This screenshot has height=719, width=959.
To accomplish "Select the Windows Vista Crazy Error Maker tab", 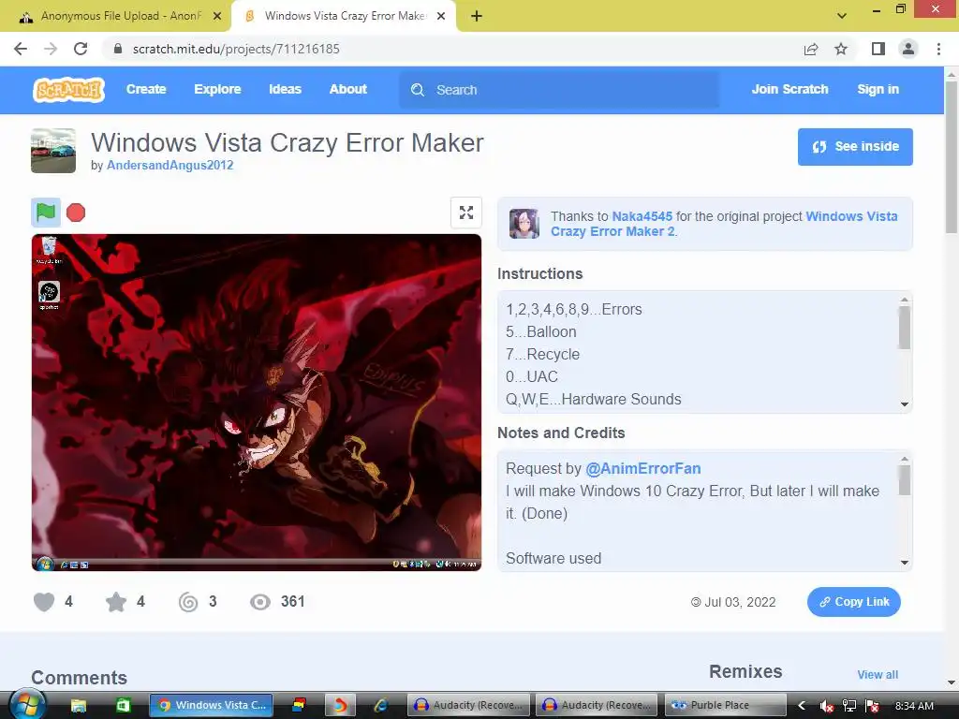I will [344, 16].
